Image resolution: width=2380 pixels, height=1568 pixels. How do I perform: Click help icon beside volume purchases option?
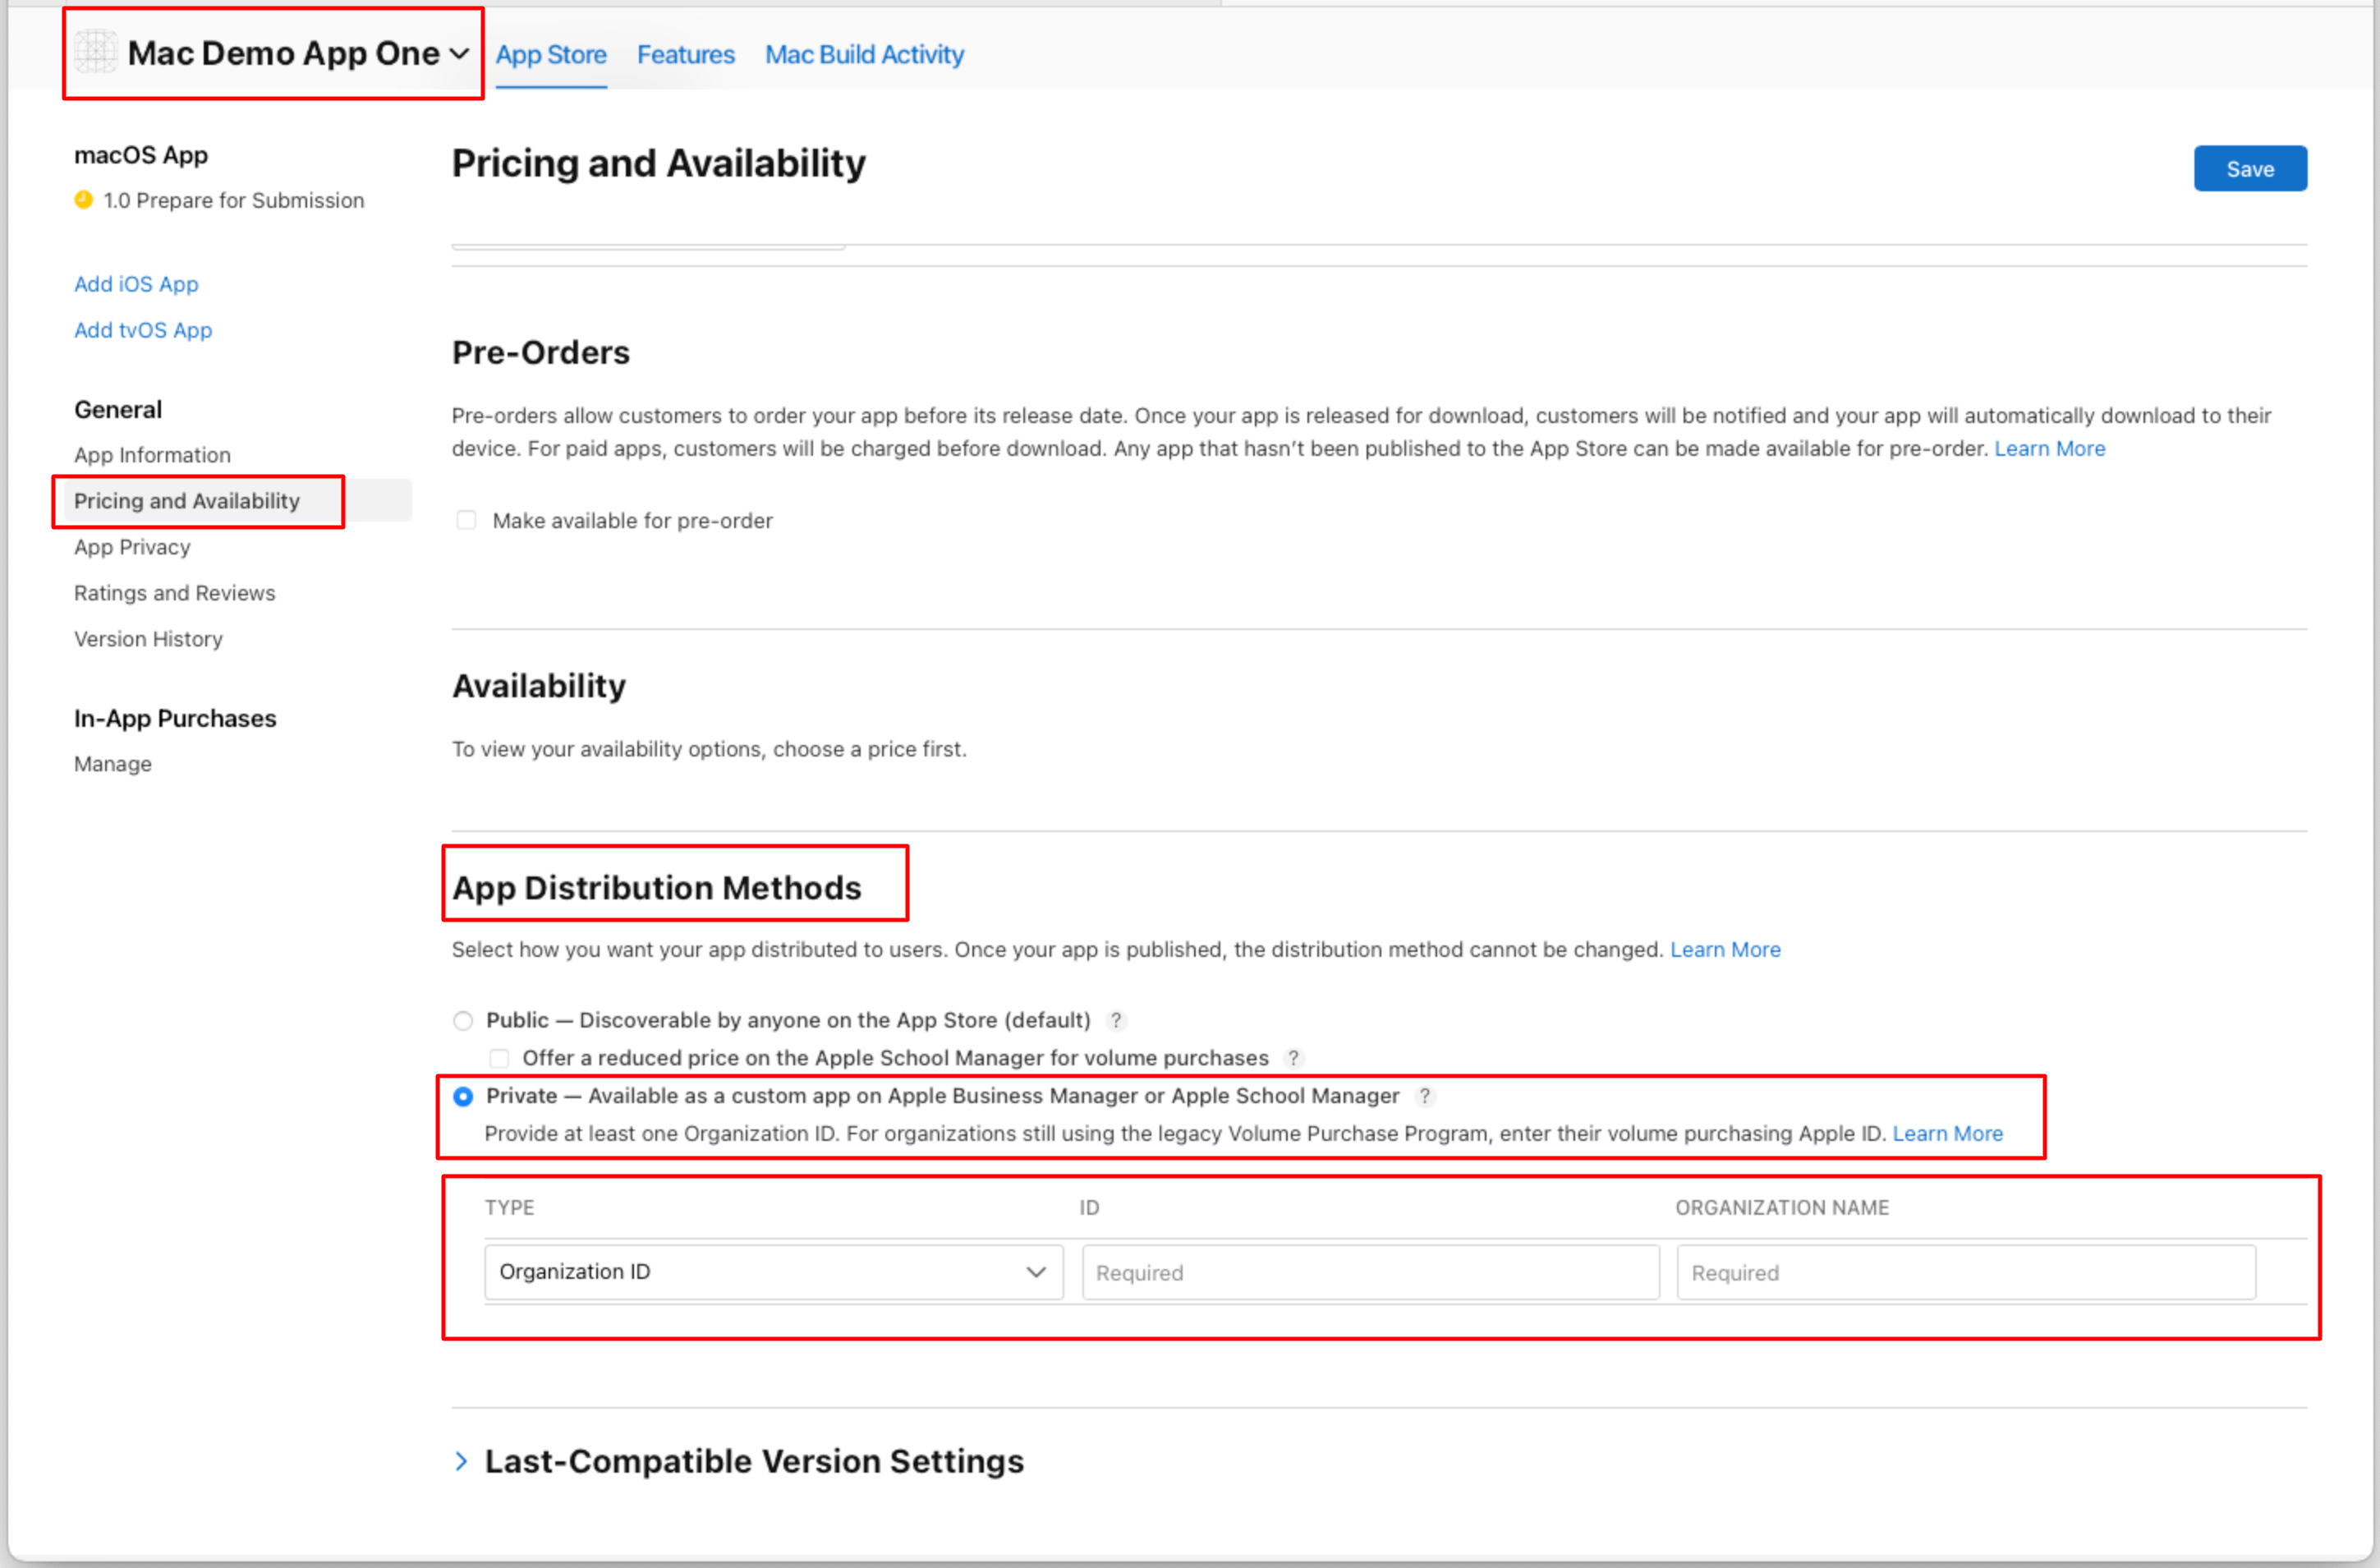coord(1293,1058)
